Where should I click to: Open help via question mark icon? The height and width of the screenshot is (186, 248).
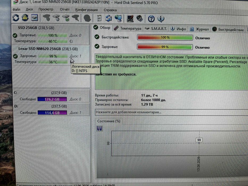[151, 19]
